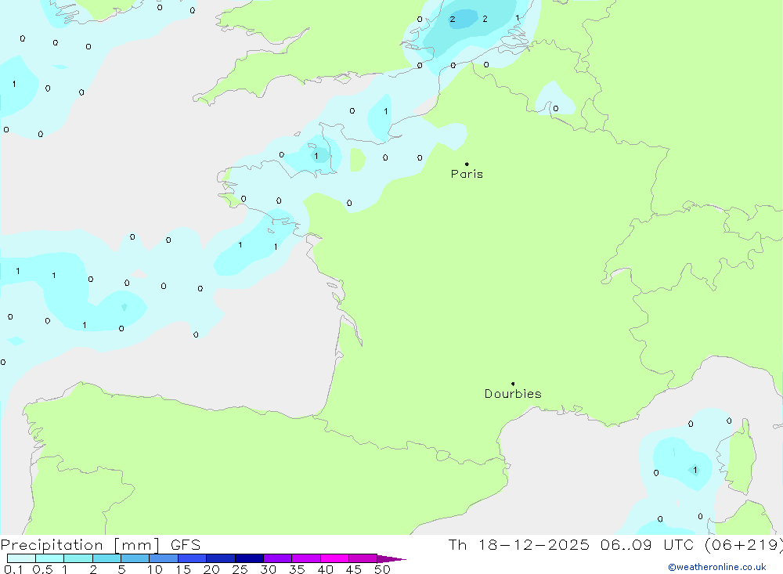Click the '1' value west of Corsica
The image size is (783, 574).
[695, 470]
